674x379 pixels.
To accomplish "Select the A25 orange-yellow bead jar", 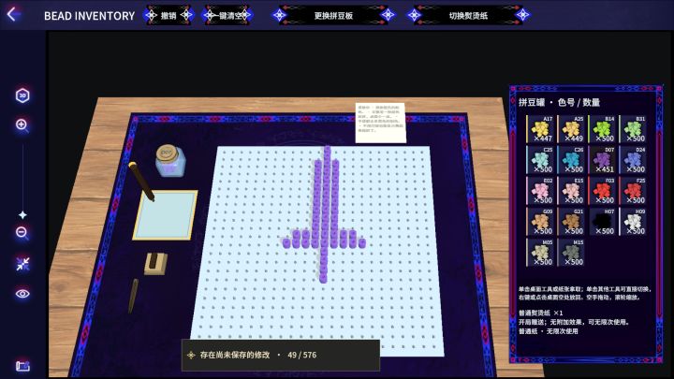I will [571, 129].
